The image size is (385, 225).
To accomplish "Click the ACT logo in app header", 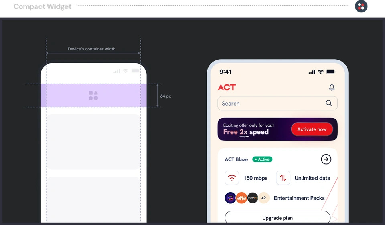I will (x=227, y=87).
